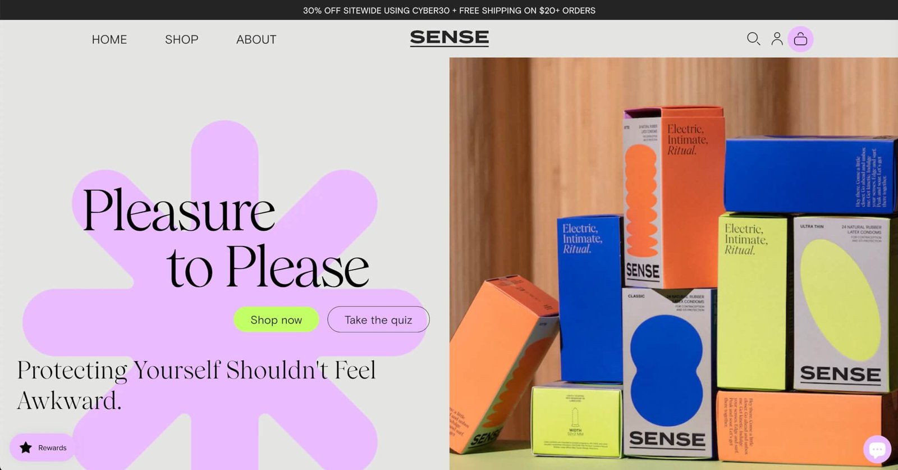Go to the HOME menu item
This screenshot has height=470, width=898.
click(x=109, y=39)
